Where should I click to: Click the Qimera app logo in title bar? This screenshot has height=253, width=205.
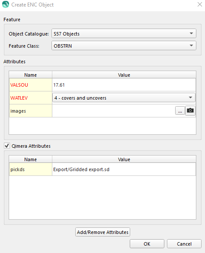click(x=6, y=4)
